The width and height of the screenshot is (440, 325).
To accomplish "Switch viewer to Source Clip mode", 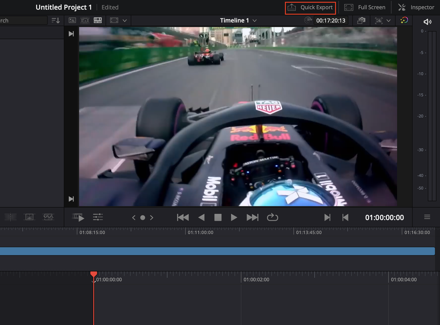I will [72, 21].
